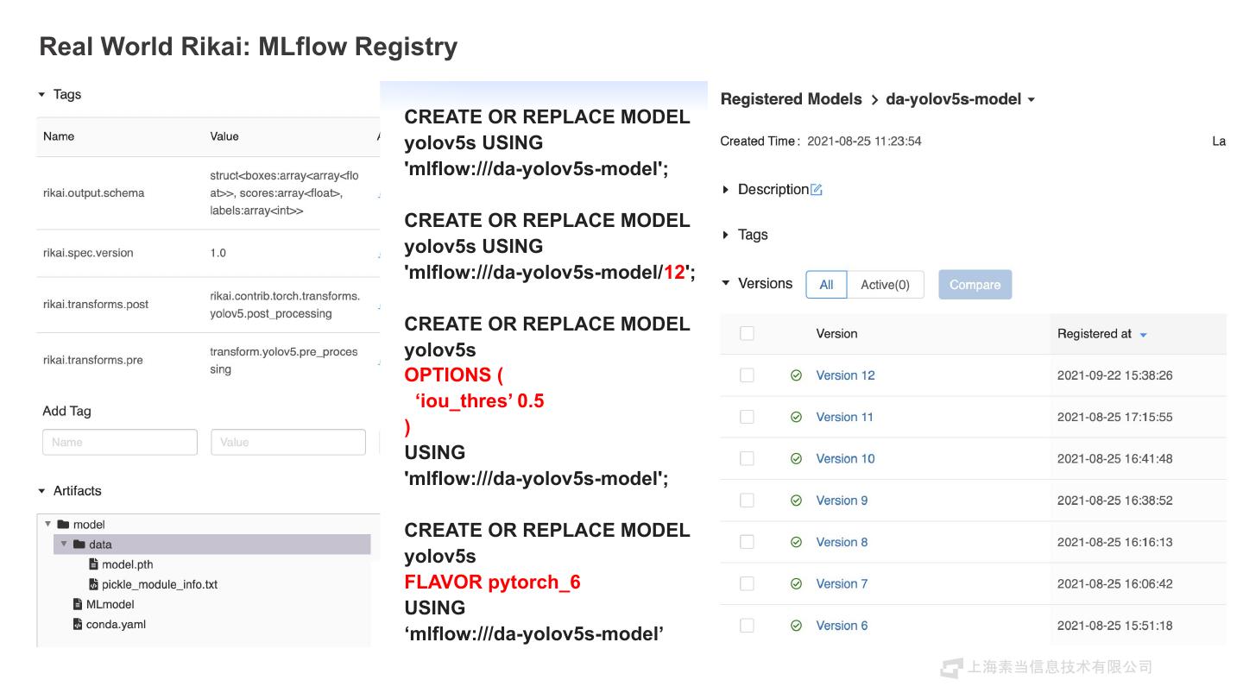Click the edit Description pencil icon
1243x699 pixels.
coord(817,190)
